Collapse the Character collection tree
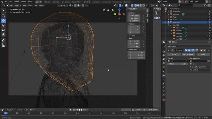Screen dimensions: 212x119 coord(166,22)
